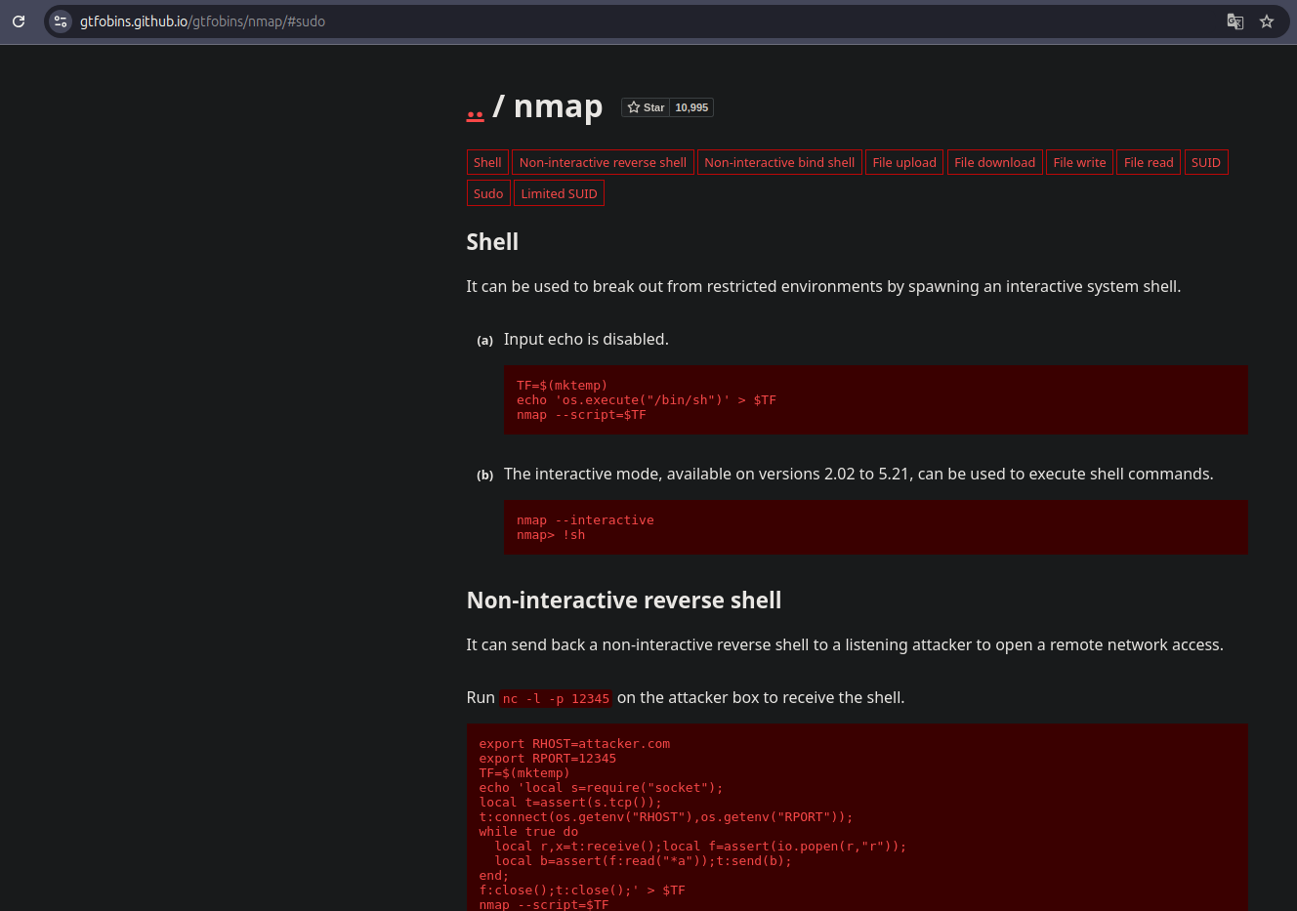The height and width of the screenshot is (911, 1297).
Task: Click the "nmap> !sh" code line
Action: 551,535
